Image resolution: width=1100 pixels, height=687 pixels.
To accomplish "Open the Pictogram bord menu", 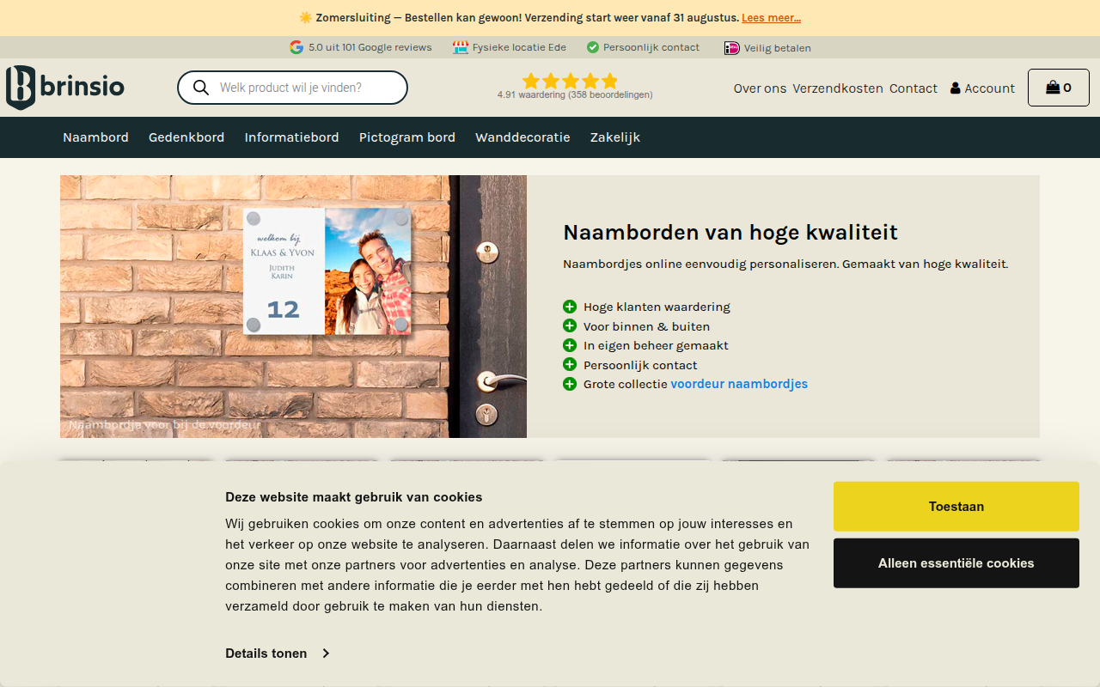I will point(407,137).
